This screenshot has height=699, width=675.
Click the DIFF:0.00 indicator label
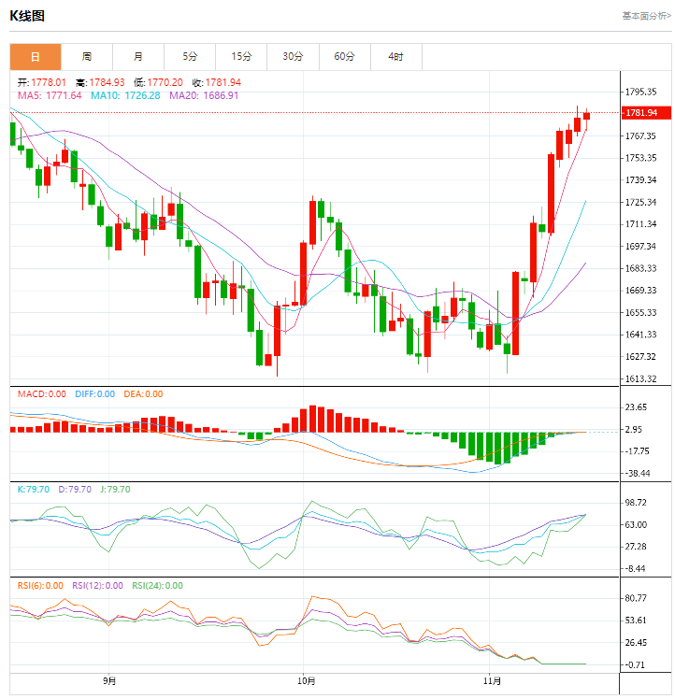pyautogui.click(x=95, y=394)
